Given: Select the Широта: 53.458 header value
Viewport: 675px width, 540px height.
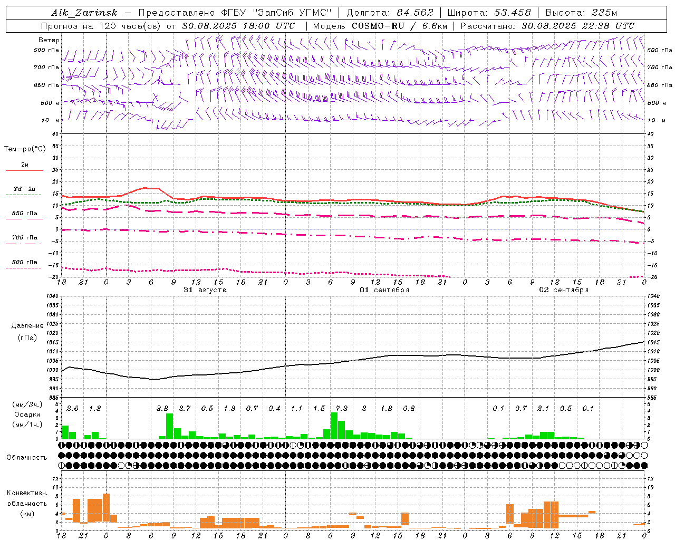Looking at the screenshot, I should pos(489,13).
